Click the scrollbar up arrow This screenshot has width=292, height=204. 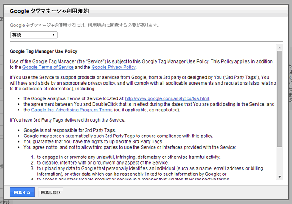point(279,48)
